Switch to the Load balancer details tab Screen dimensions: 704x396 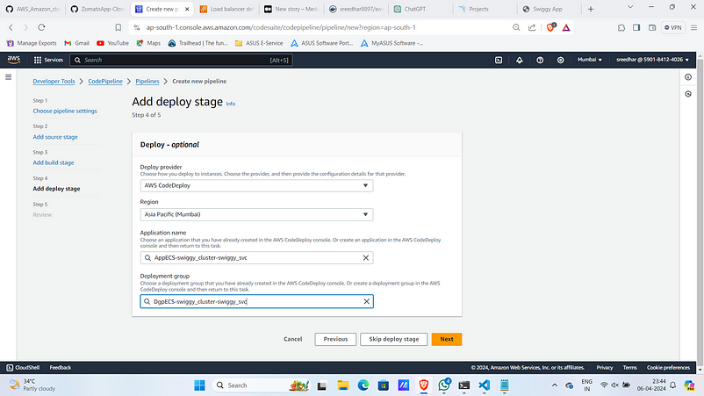click(227, 9)
